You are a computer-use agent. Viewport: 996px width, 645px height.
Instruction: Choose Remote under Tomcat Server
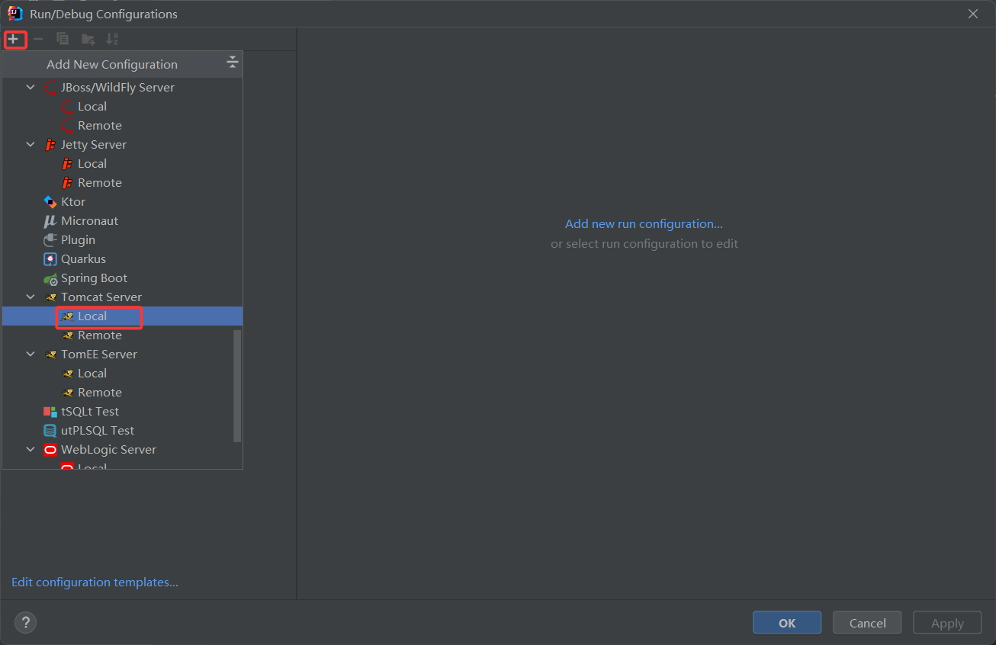point(122,335)
